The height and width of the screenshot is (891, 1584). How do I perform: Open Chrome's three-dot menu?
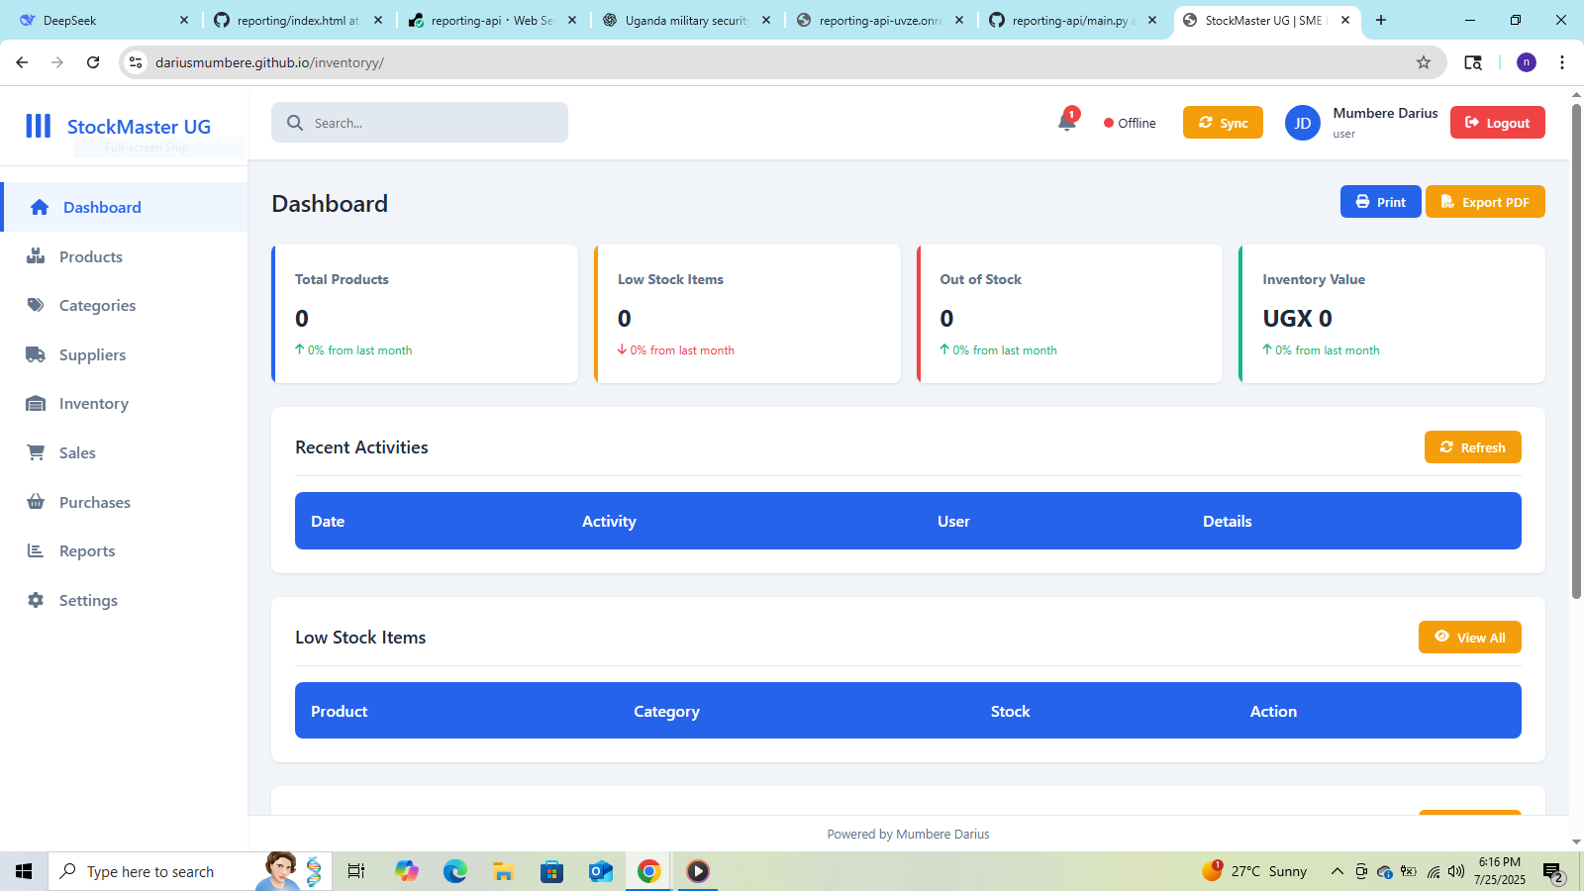(x=1562, y=62)
